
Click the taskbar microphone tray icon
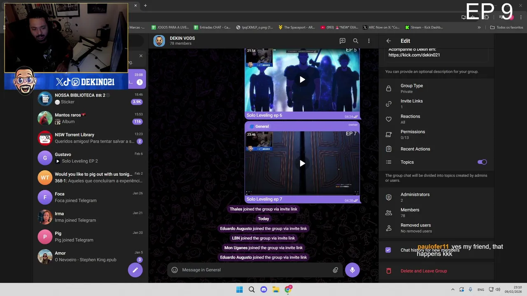(x=471, y=289)
